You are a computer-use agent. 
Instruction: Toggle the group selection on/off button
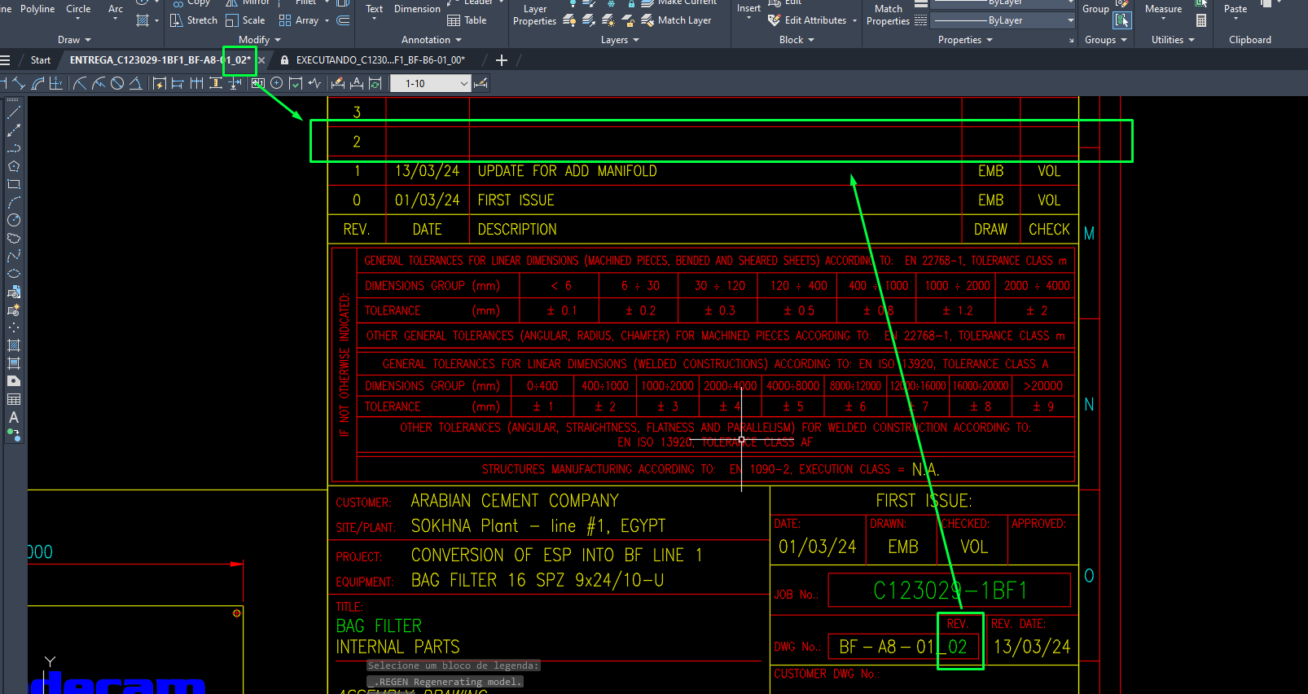pos(1122,20)
